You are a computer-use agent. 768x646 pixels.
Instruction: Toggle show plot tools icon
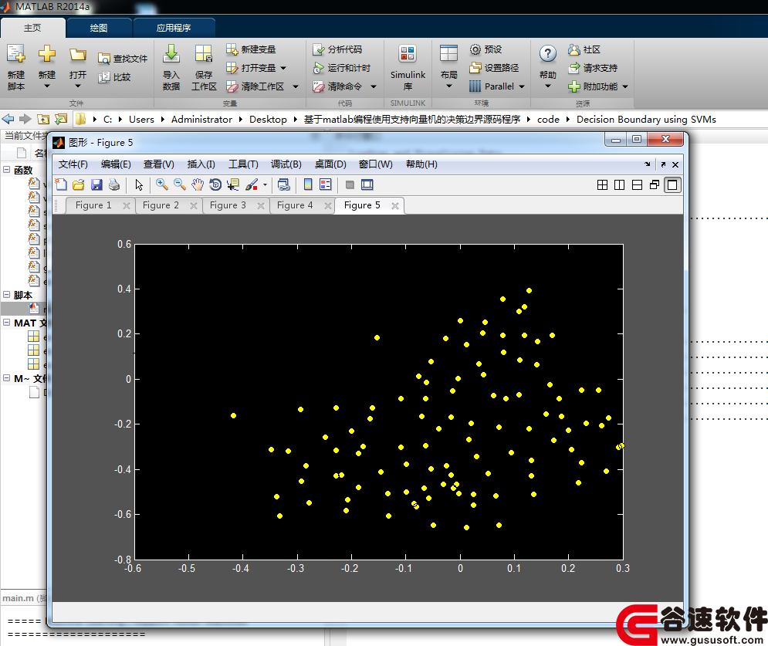(x=367, y=184)
